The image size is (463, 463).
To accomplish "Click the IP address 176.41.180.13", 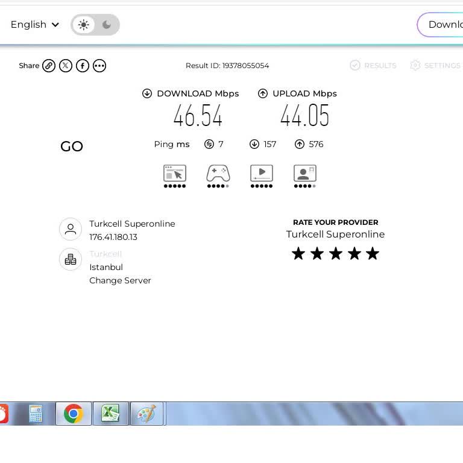I will pos(113,237).
